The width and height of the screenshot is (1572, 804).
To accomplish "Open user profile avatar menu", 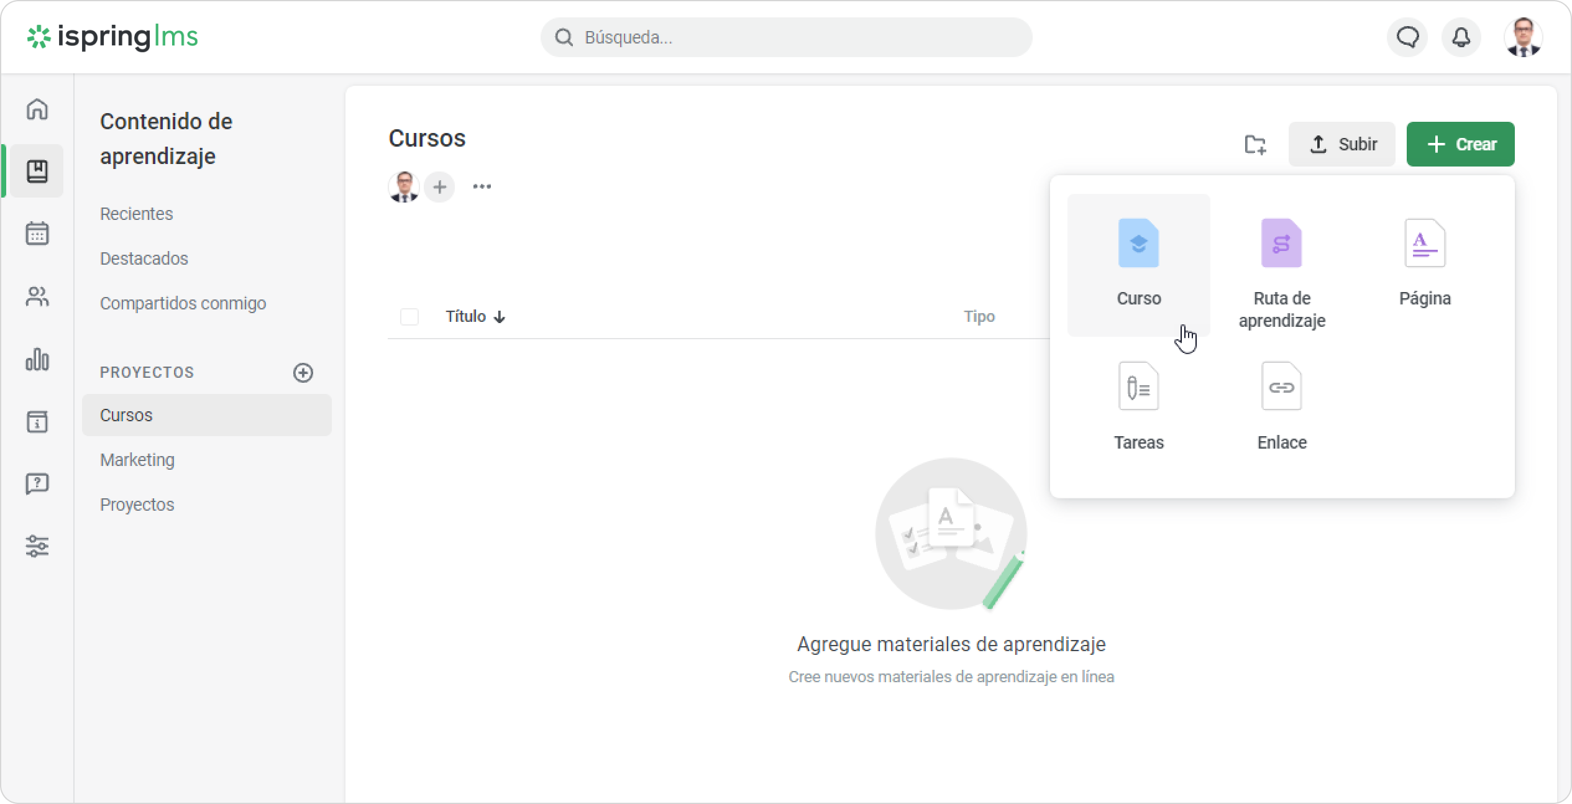I will tap(1522, 37).
